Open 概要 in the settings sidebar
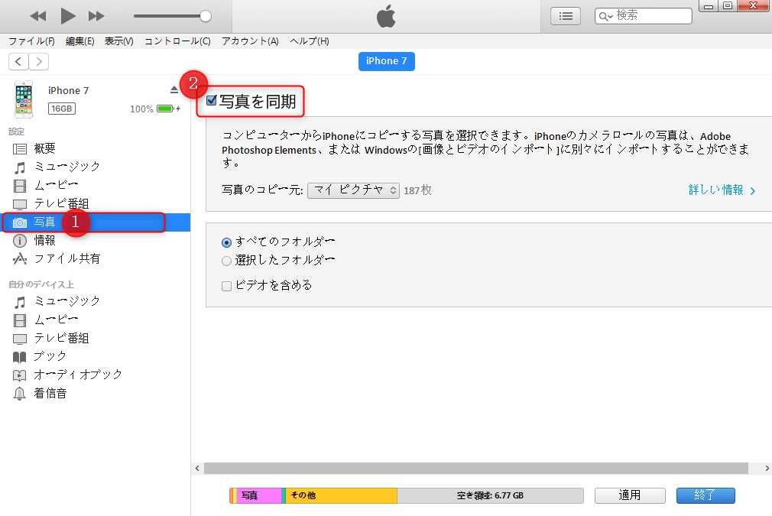This screenshot has height=516, width=772. (x=44, y=148)
